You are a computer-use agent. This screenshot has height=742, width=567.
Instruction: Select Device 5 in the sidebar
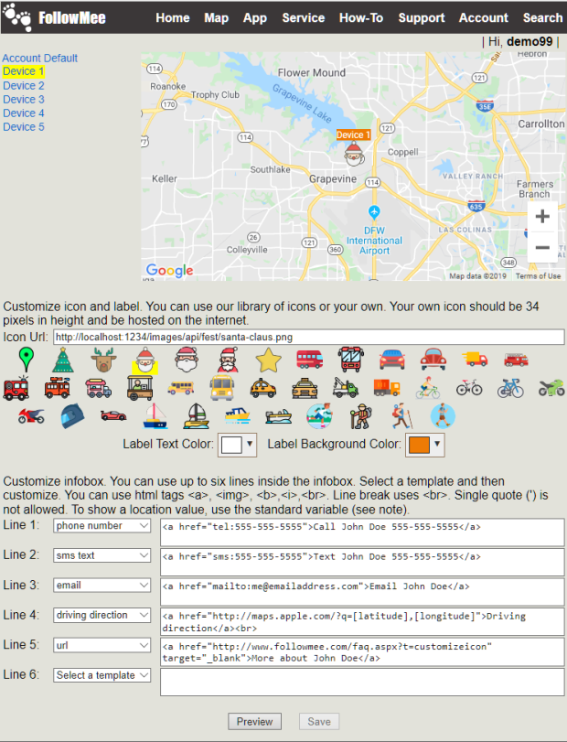[x=24, y=127]
